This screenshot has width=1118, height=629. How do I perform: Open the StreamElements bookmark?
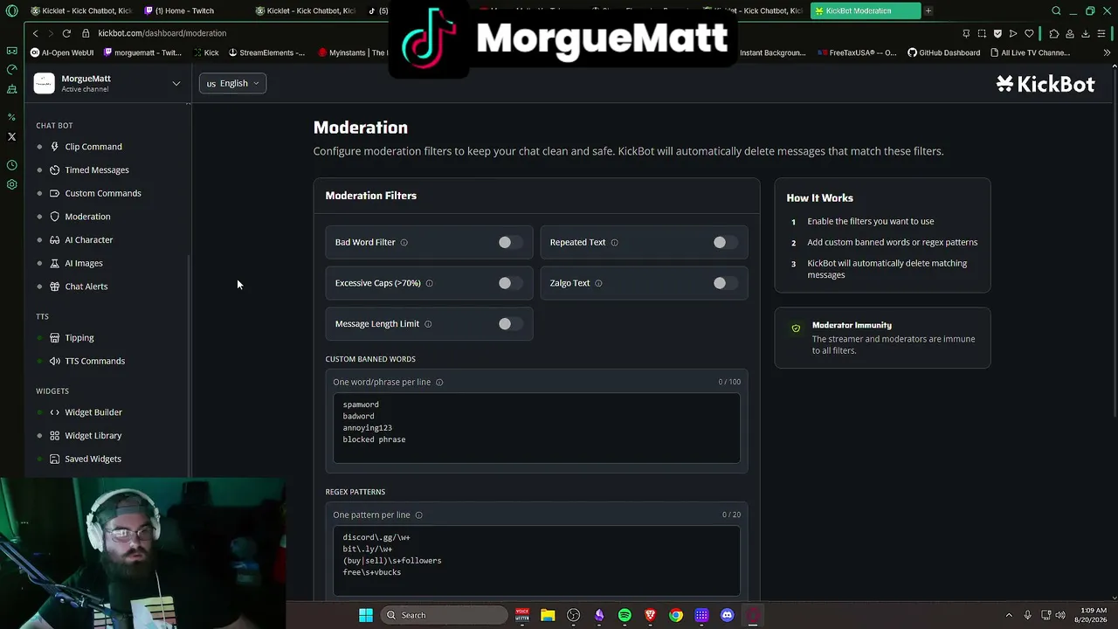click(266, 52)
